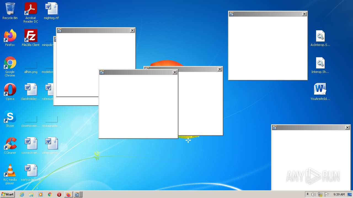Open Windows Explorer folder on taskbar
Viewport: 353px width, 198px height.
(x=31, y=194)
